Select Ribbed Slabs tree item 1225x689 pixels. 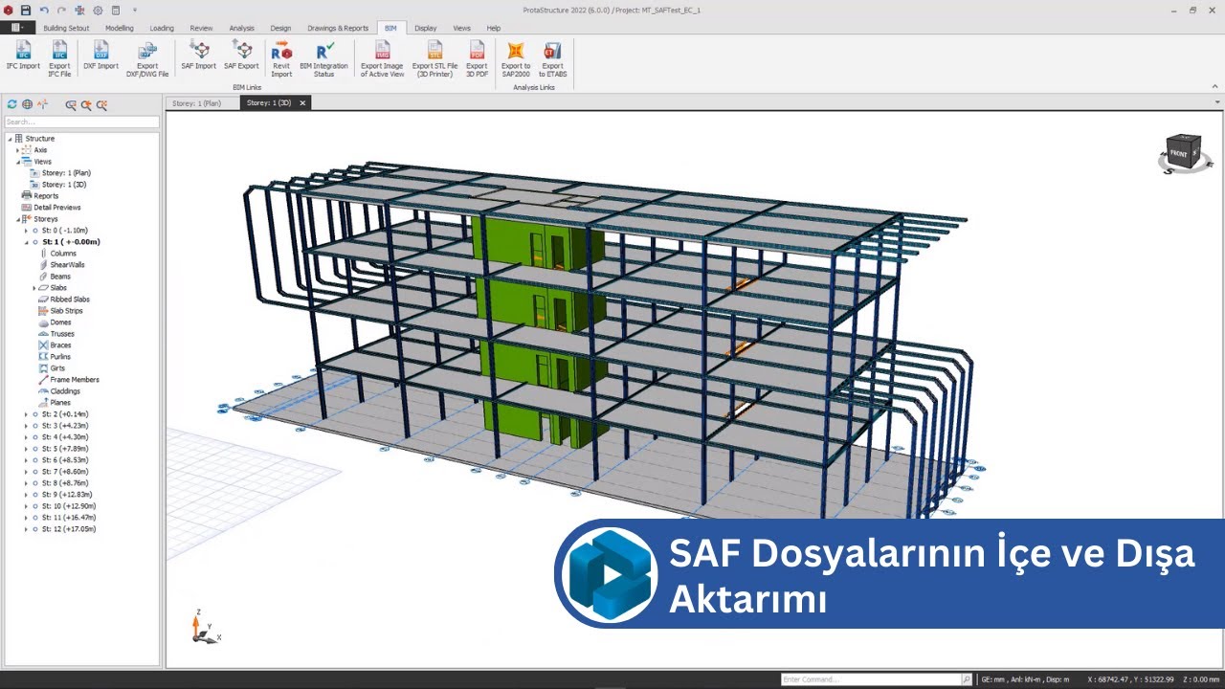point(70,300)
